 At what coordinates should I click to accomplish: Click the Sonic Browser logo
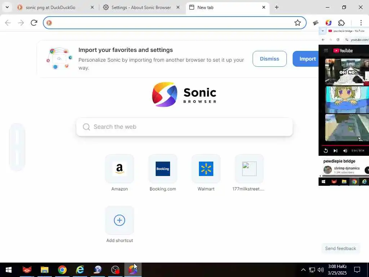[x=184, y=94]
